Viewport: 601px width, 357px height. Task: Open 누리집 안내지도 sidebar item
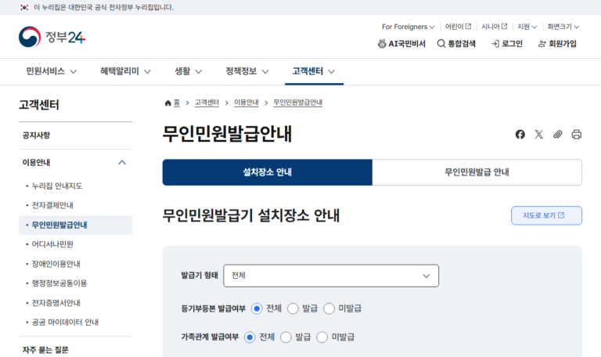(x=57, y=186)
